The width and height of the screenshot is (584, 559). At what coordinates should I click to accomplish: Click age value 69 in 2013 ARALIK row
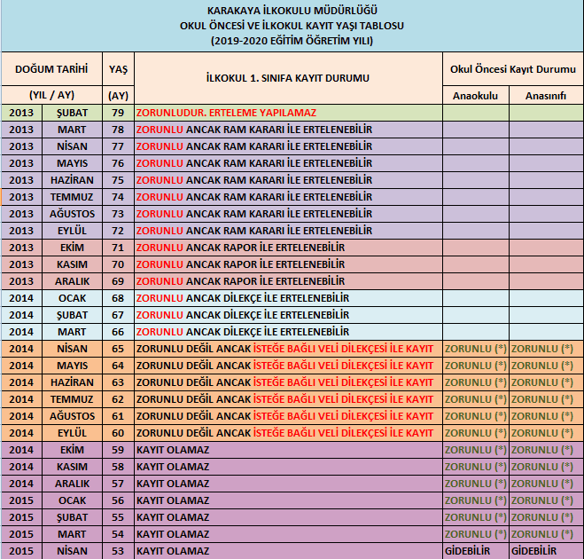[x=118, y=281]
